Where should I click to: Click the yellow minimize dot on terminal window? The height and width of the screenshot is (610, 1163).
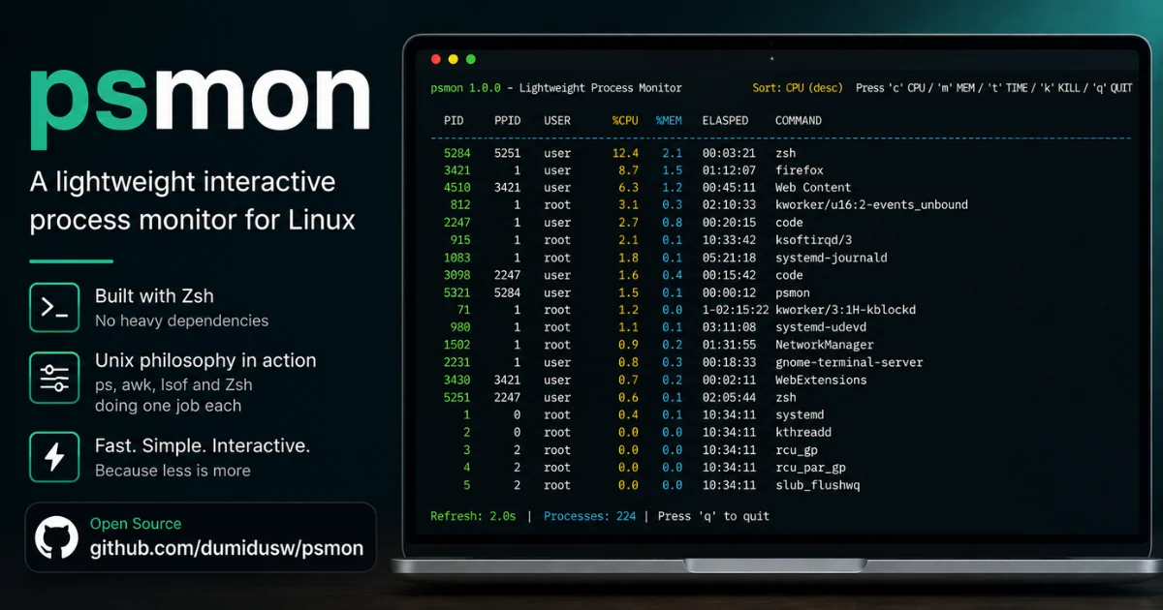pos(453,59)
